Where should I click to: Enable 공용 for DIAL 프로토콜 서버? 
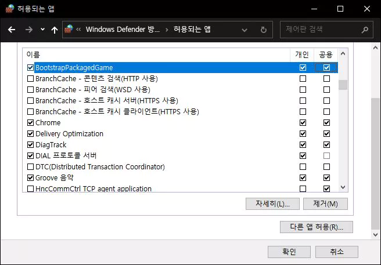click(x=326, y=155)
